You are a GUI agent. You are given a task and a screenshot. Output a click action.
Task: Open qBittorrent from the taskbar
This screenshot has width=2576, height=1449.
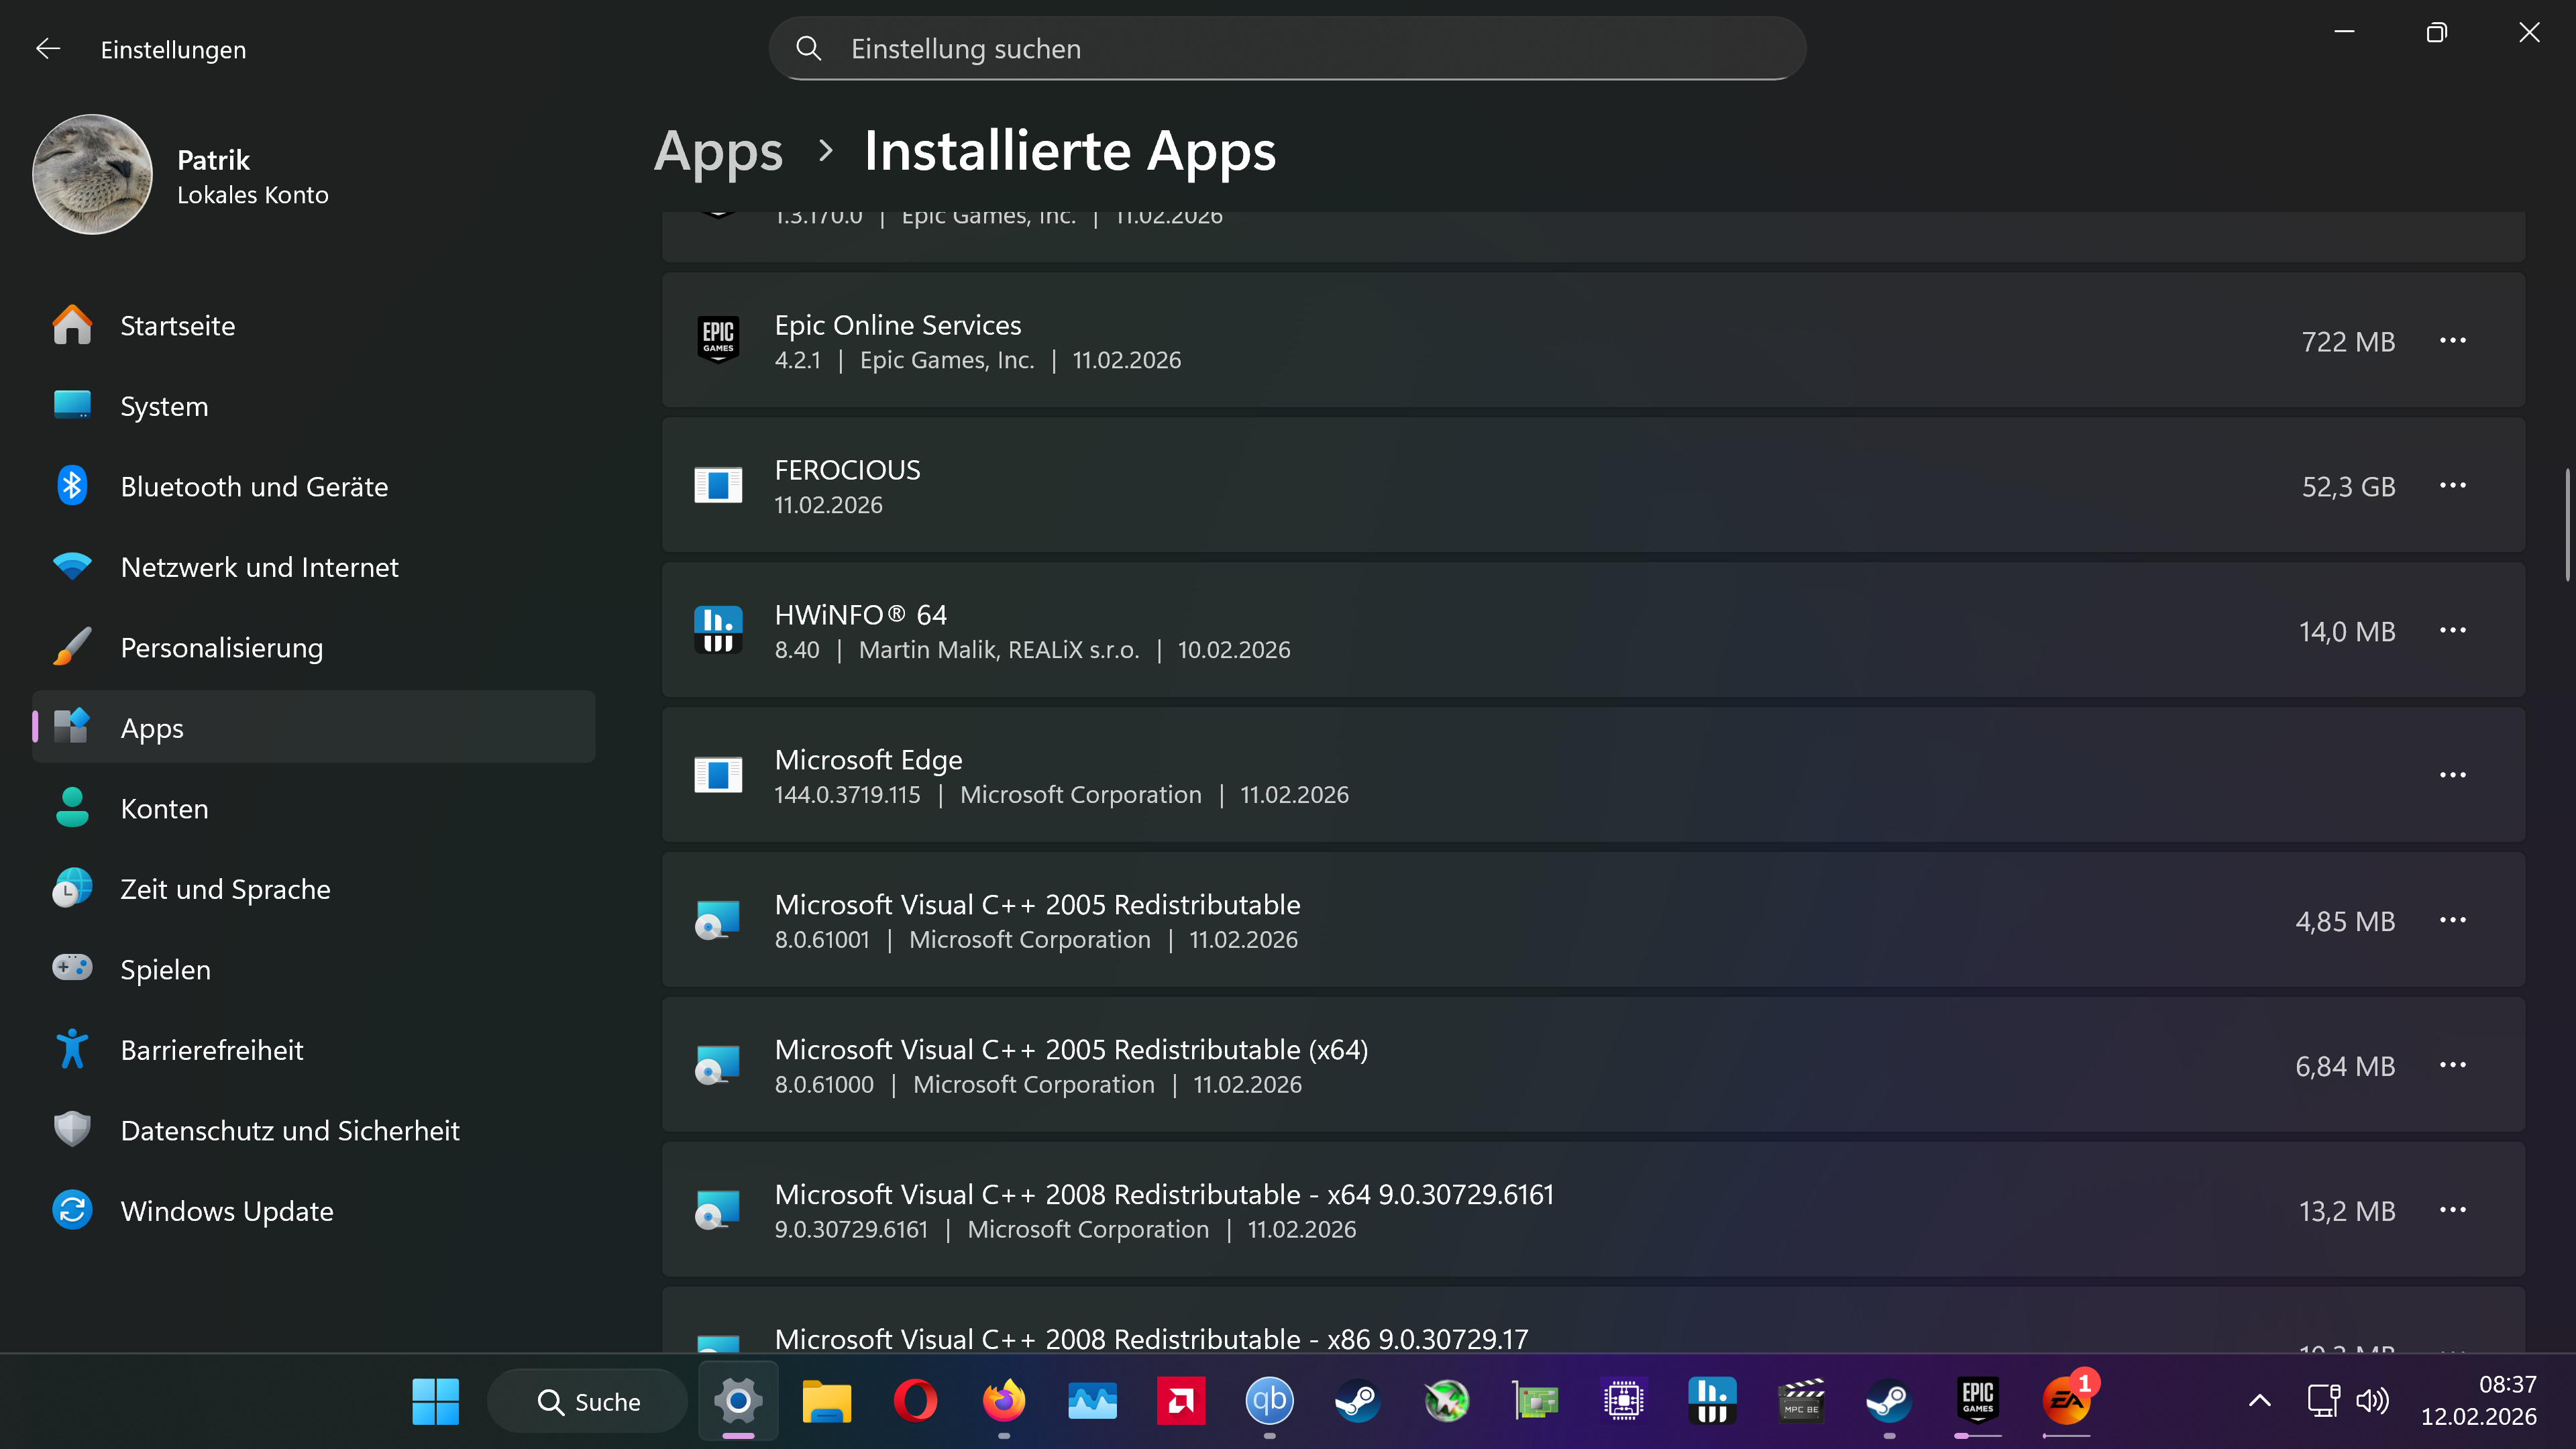pyautogui.click(x=1269, y=1401)
